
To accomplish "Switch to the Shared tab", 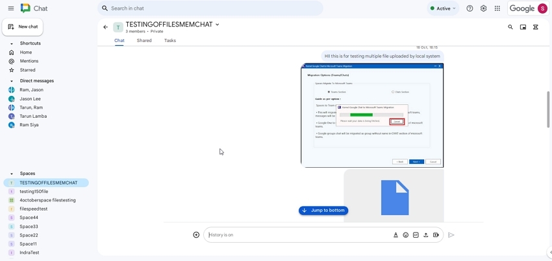I will tap(144, 40).
